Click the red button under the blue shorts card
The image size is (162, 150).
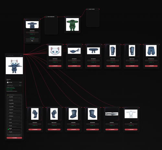coord(151,66)
